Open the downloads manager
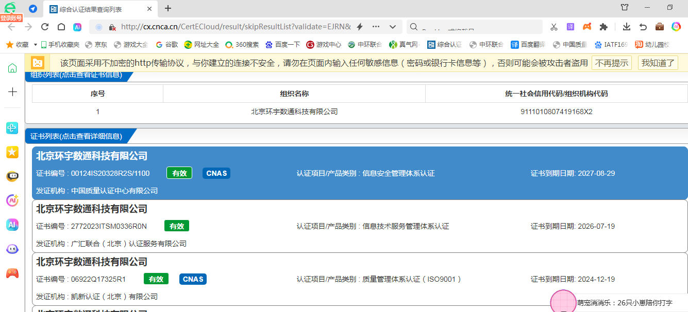Image resolution: width=688 pixels, height=312 pixels. click(x=627, y=27)
